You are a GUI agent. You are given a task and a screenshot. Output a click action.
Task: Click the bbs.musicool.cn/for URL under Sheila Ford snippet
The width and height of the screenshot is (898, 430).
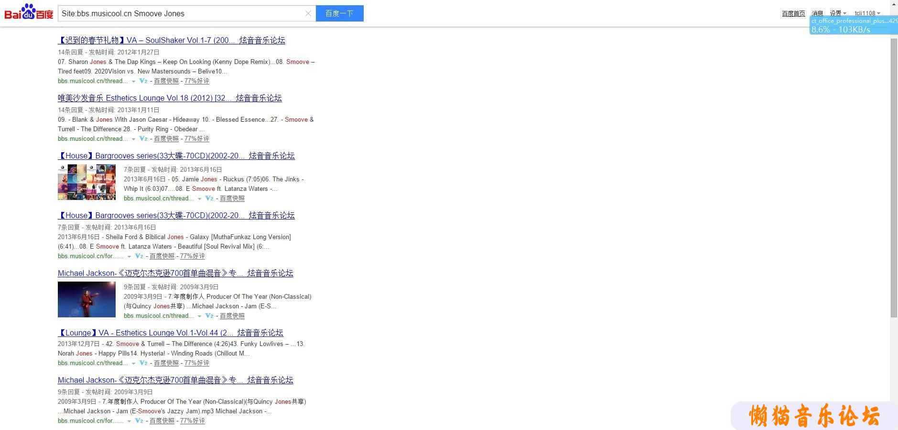[x=91, y=256]
